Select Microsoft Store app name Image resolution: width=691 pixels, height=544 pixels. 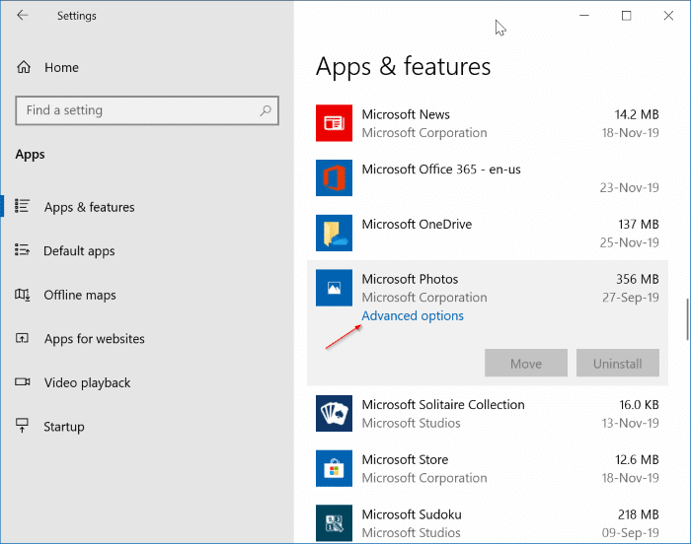pos(405,460)
